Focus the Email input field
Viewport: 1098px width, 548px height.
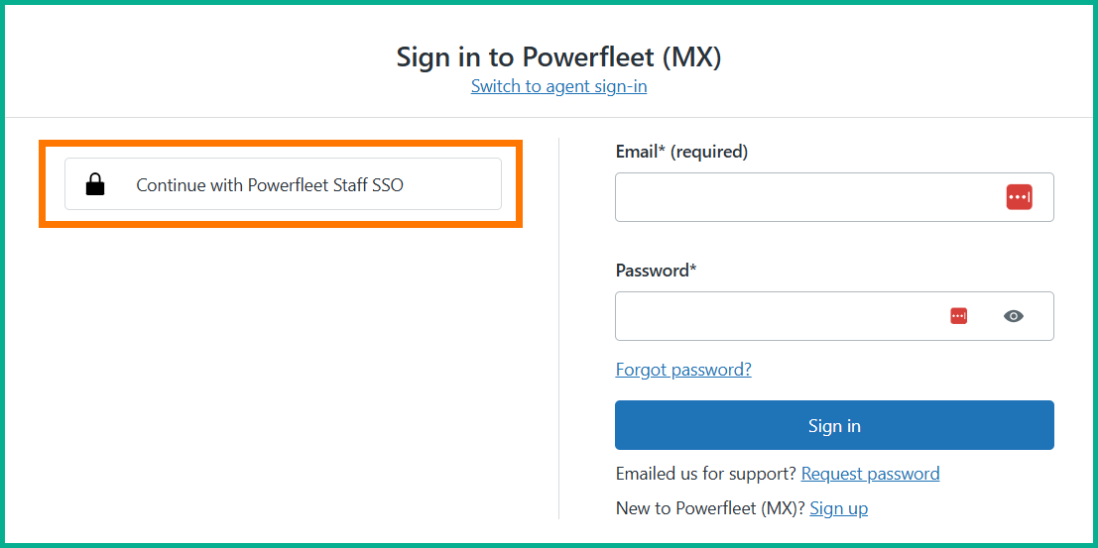coord(803,197)
